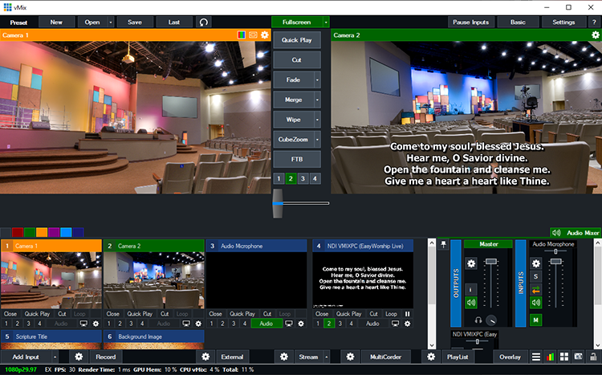Viewport: 602px width, 375px height.
Task: Expand the CubeZoom transition dropdown arrow
Action: 316,139
